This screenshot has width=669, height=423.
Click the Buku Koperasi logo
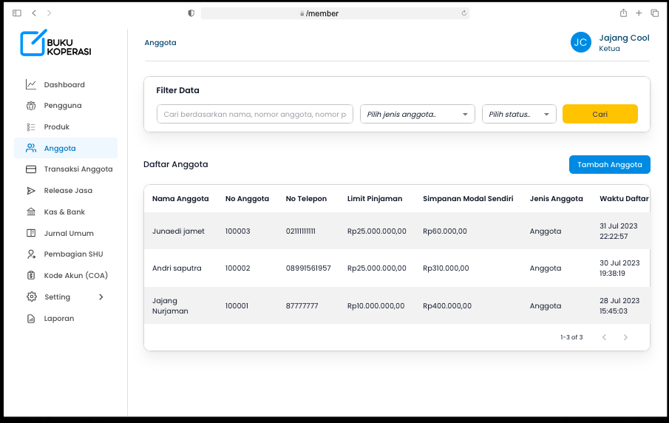pos(55,43)
